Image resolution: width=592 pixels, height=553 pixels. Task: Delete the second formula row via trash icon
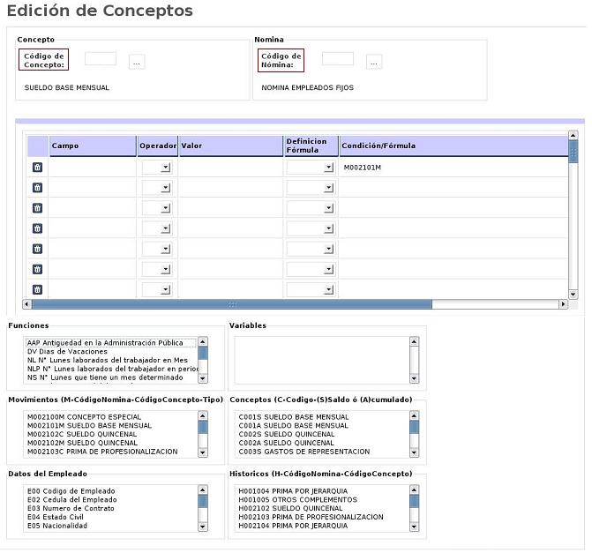click(37, 187)
